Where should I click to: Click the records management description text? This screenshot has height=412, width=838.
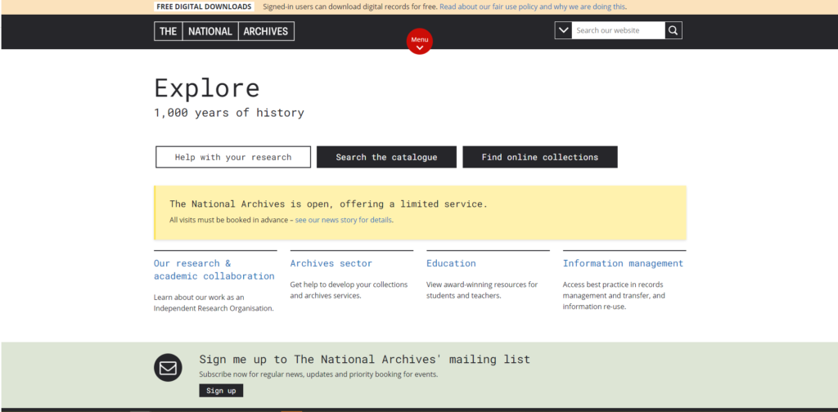point(614,296)
